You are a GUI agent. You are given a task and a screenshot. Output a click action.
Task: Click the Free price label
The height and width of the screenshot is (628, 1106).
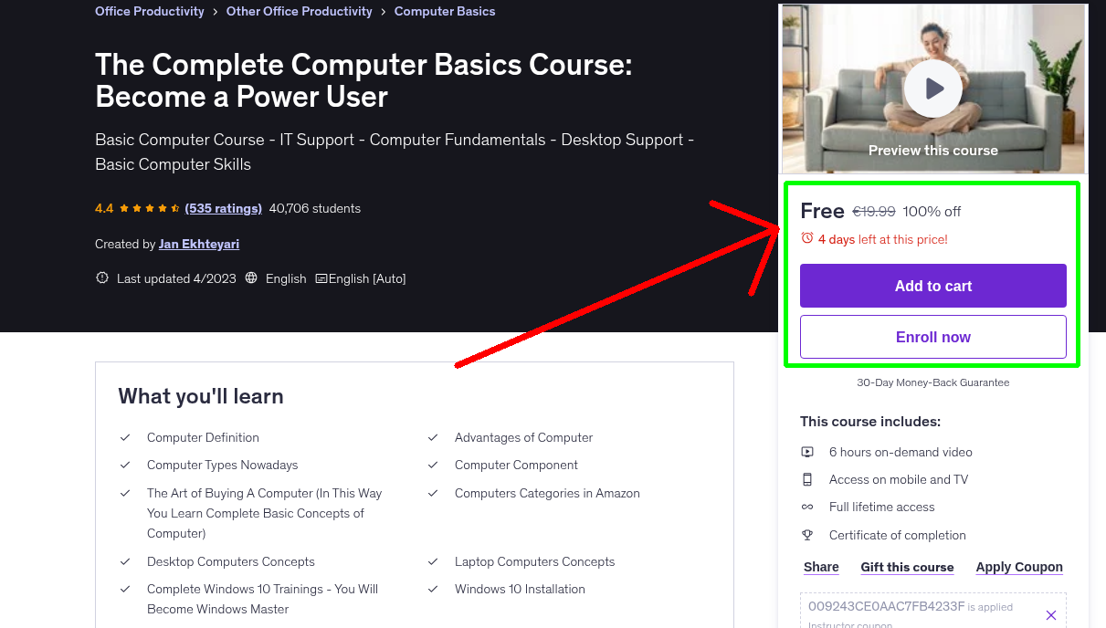[x=822, y=211]
